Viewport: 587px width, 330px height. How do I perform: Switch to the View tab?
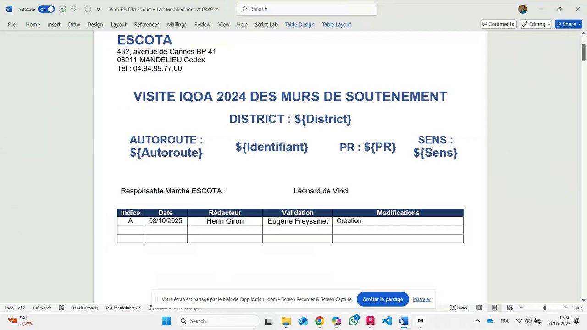(x=224, y=24)
